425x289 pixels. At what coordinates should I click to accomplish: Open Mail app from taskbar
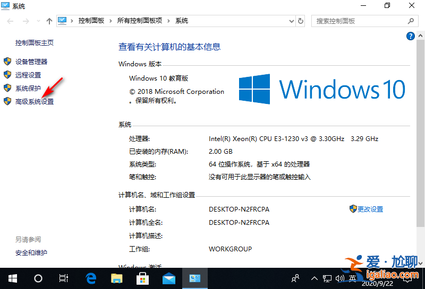pyautogui.click(x=168, y=278)
